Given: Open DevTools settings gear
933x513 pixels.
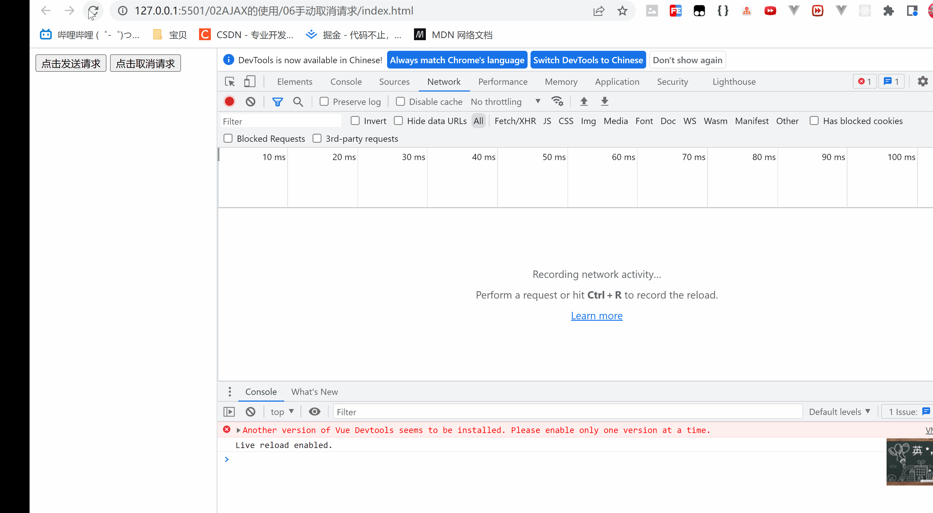Looking at the screenshot, I should tap(922, 82).
